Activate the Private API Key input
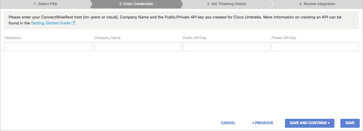The width and height of the screenshot is (363, 131). [x=315, y=47]
